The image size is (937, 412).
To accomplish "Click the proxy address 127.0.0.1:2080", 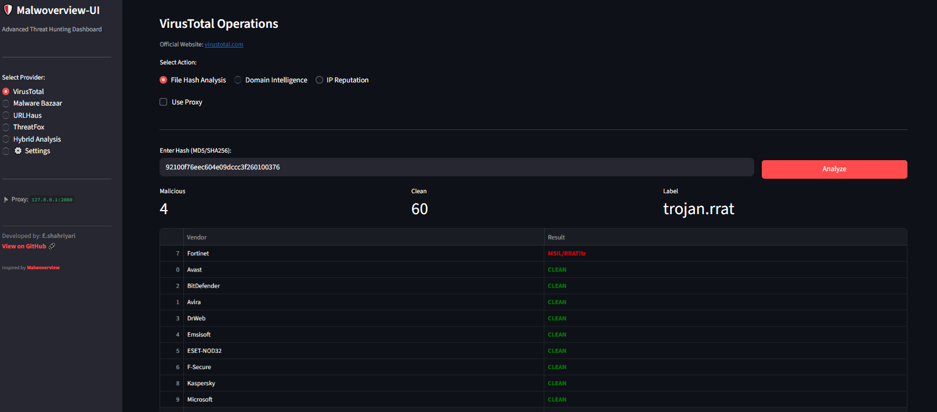I will 52,200.
